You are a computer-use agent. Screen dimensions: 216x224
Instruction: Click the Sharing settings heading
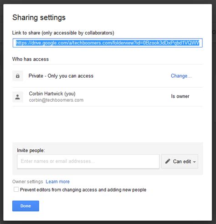(x=39, y=17)
